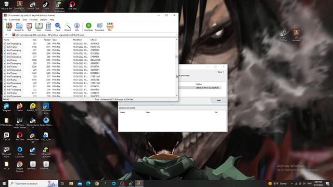The height and width of the screenshot is (187, 333).
Task: Open the 3D Vision Photo Viewer shortcut
Action: pyautogui.click(x=20, y=123)
